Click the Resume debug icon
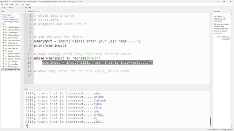This screenshot has width=234, height=131. coord(22,8)
